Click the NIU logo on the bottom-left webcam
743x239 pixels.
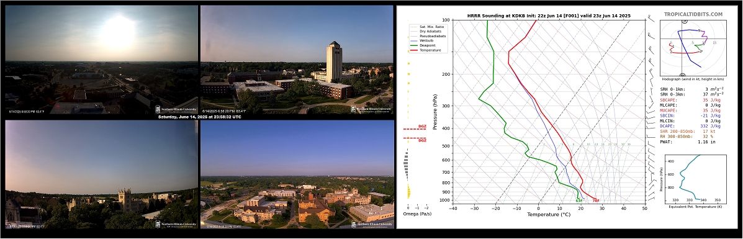coord(175,223)
